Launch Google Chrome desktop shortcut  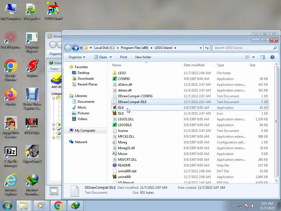[11, 70]
